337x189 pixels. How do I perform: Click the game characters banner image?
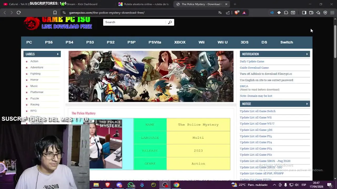151,76
